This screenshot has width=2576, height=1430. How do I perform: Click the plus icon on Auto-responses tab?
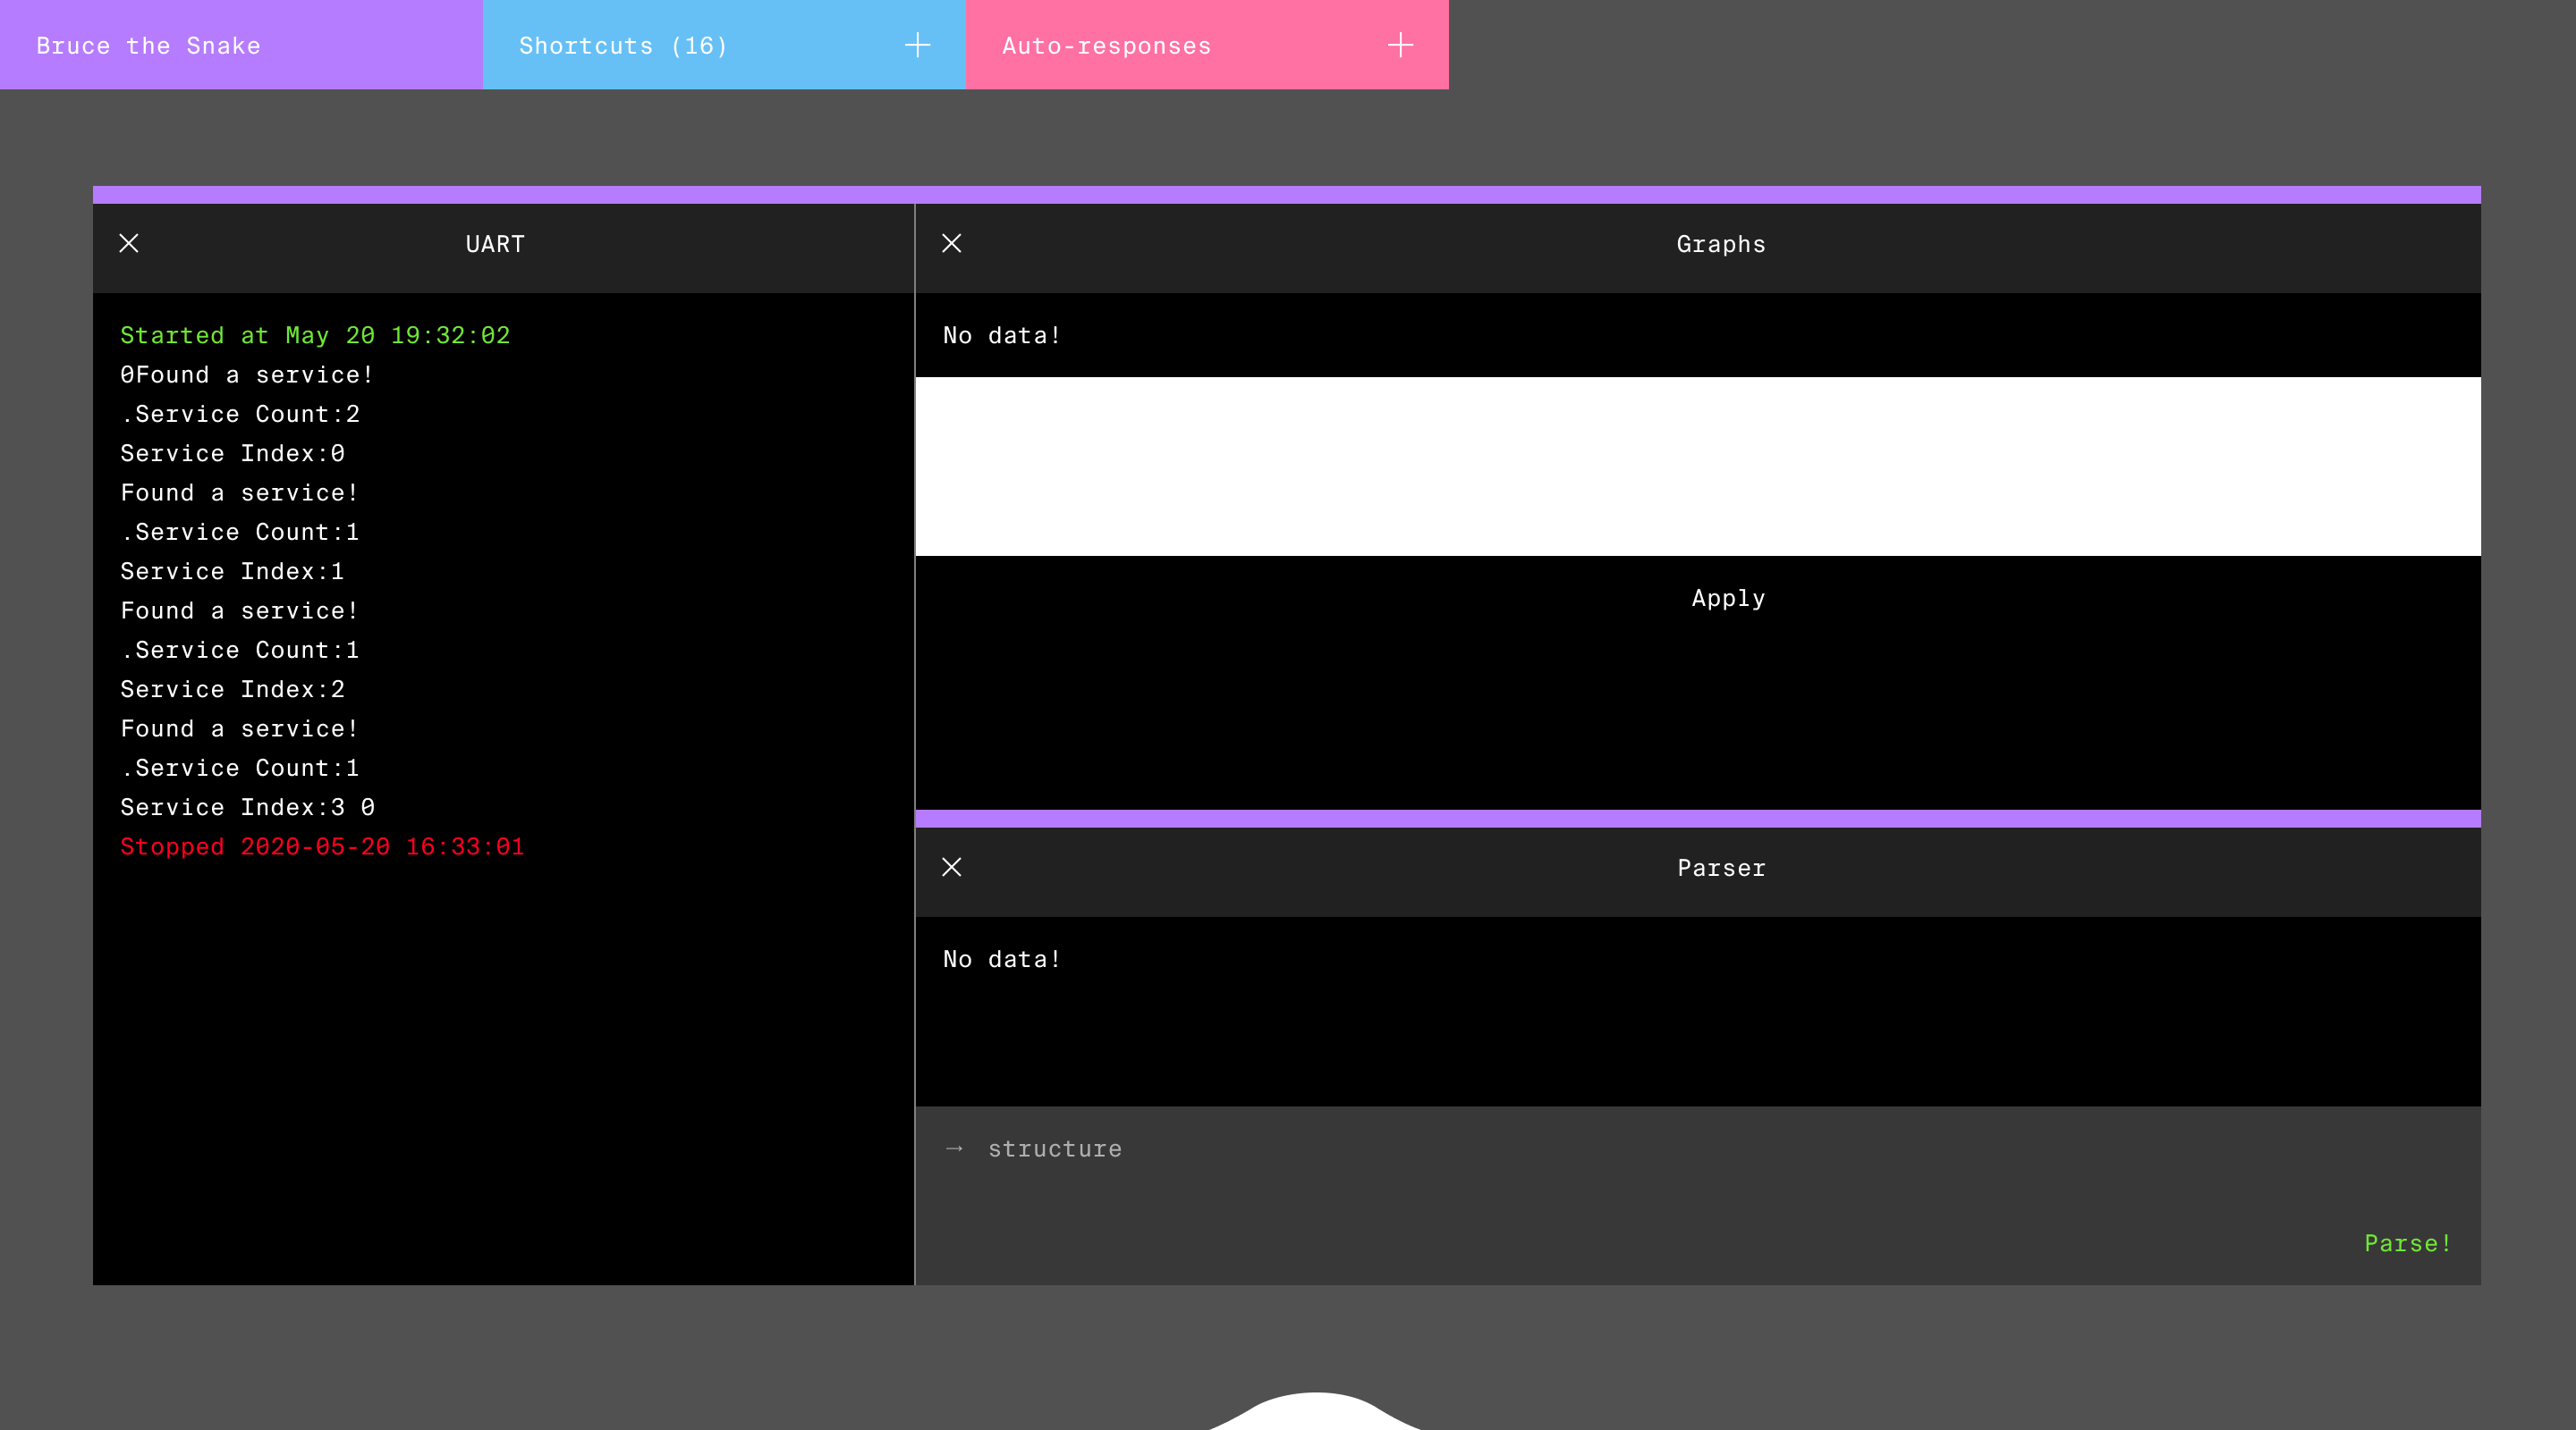pos(1400,45)
